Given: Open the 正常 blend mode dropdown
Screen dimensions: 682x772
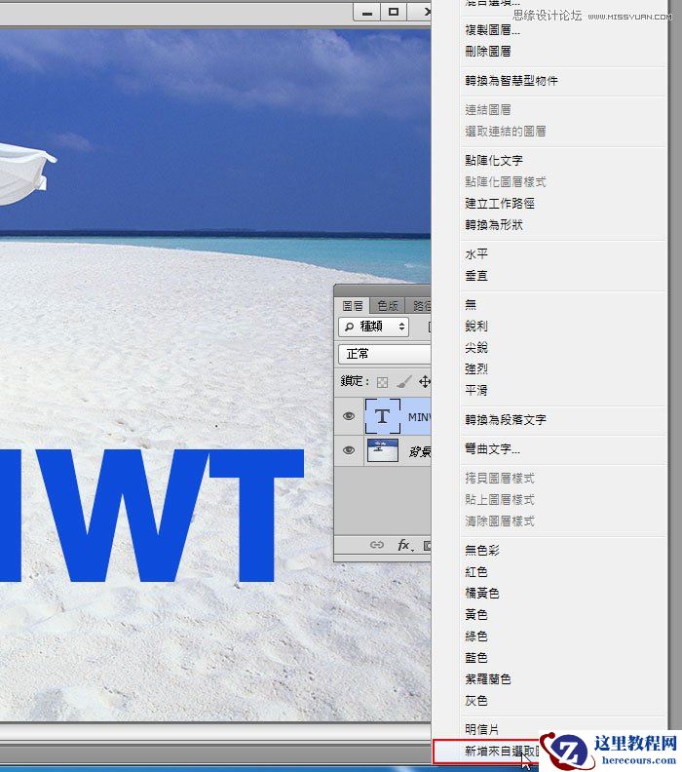Looking at the screenshot, I should pyautogui.click(x=384, y=354).
